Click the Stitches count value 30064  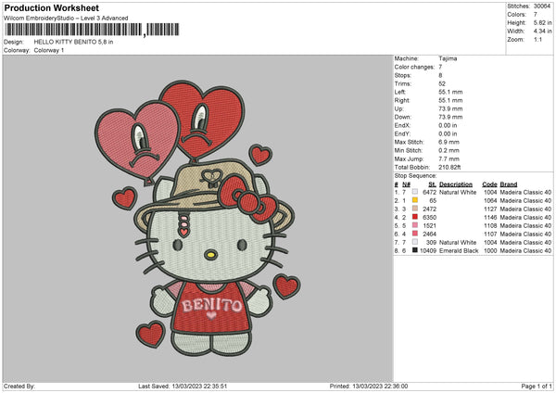click(x=541, y=6)
